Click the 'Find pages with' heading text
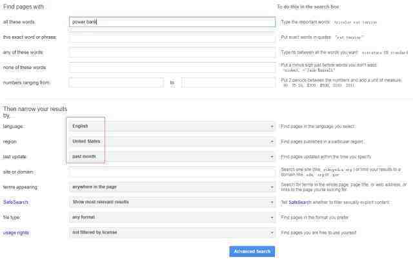The width and height of the screenshot is (413, 262). [23, 7]
